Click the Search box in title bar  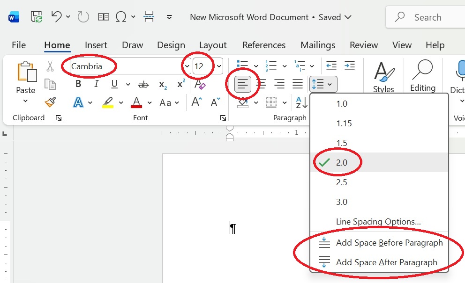(427, 17)
